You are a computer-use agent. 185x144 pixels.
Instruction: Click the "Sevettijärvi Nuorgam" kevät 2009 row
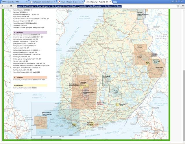point(27,72)
